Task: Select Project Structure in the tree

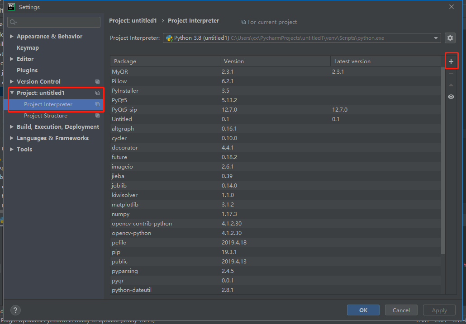Action: tap(46, 115)
